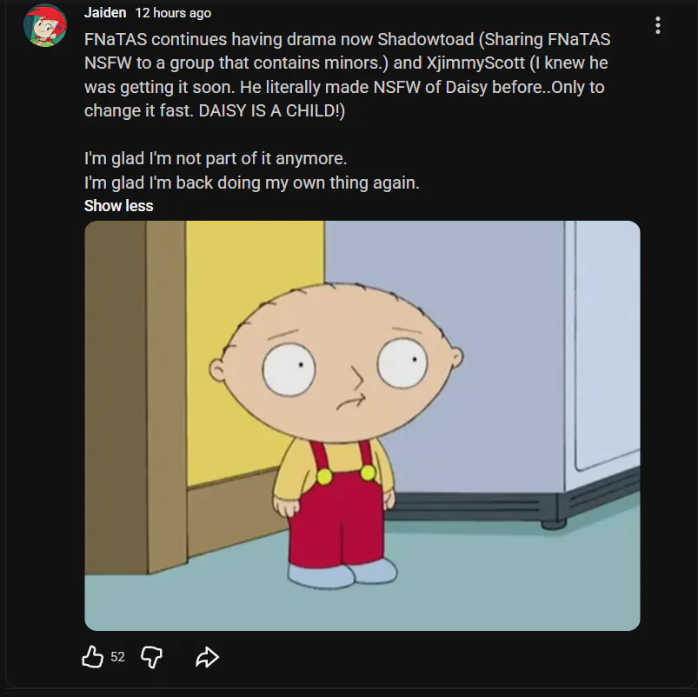Open the post permalink via 12 hours ago
Image resolution: width=698 pixels, height=697 pixels.
173,13
